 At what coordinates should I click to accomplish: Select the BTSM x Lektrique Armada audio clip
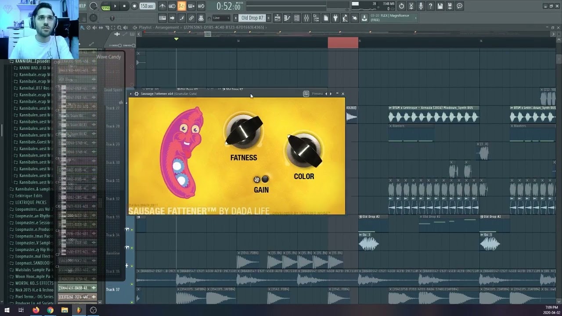[x=434, y=114]
